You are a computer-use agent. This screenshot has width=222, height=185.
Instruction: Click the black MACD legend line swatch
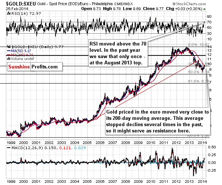(9, 148)
